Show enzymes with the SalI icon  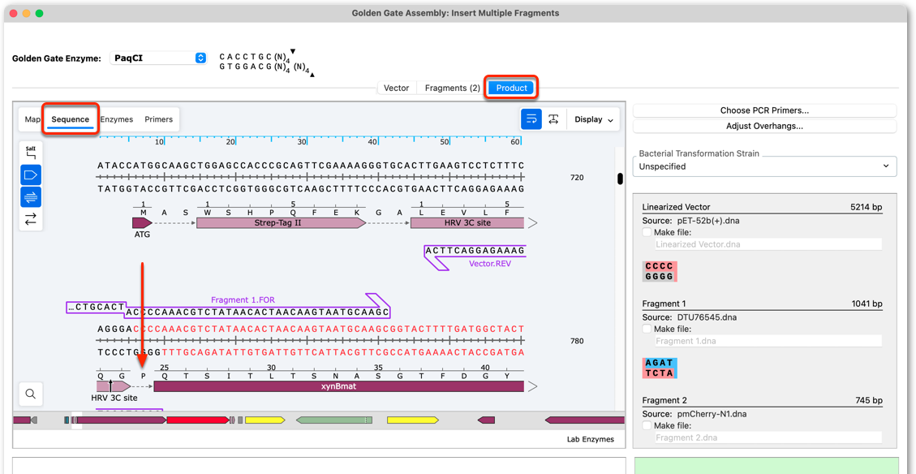pos(30,153)
